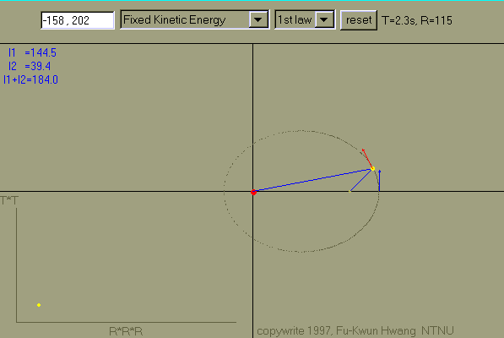Click the T=2.3s, R=115 status readout
Screen dimensions: 504x338
(x=417, y=20)
